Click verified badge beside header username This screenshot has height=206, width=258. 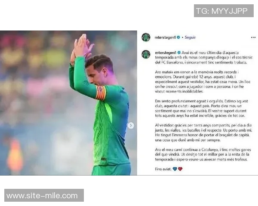(178, 37)
